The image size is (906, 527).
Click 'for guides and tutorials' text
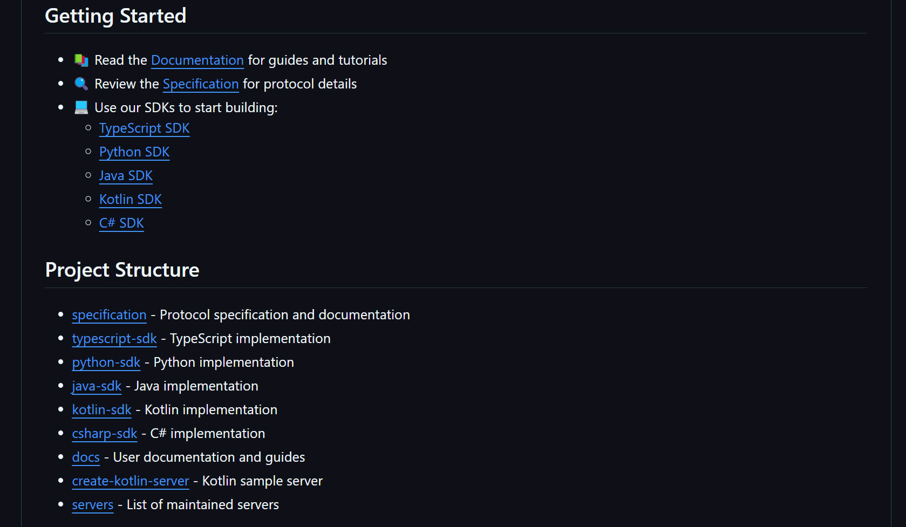[x=317, y=60]
